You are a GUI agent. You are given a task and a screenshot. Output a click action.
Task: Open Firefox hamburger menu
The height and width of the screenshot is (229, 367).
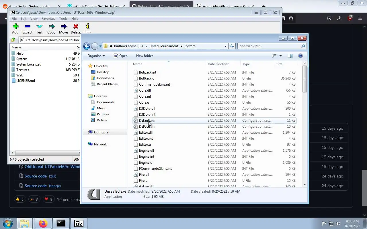(x=360, y=18)
